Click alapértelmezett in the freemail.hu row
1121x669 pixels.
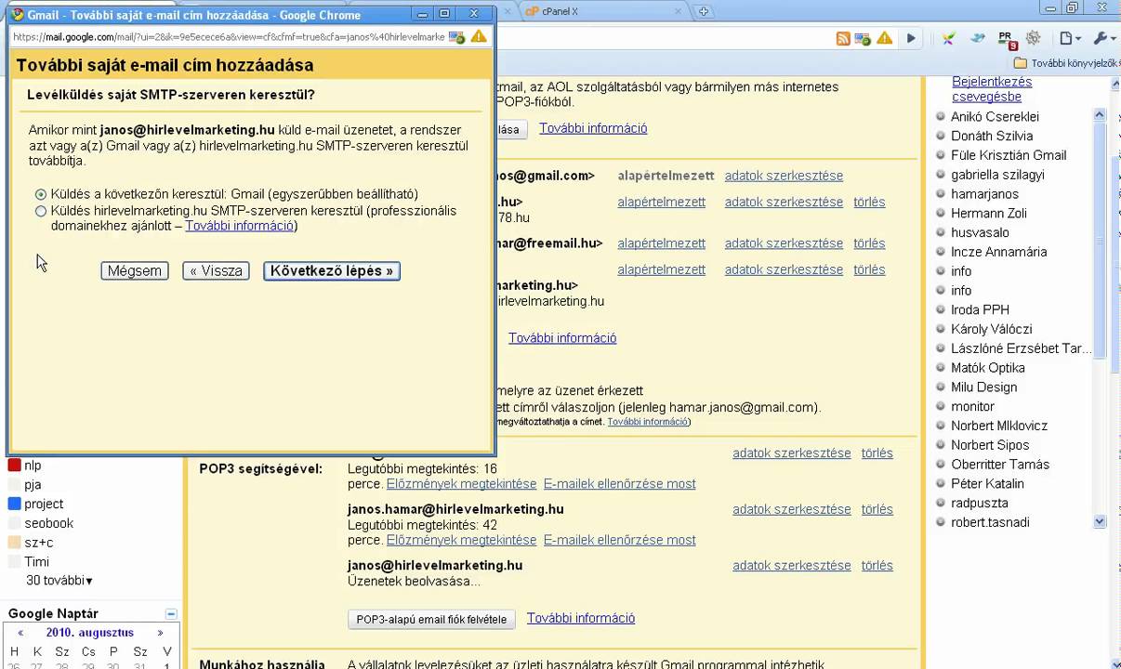pyautogui.click(x=662, y=243)
